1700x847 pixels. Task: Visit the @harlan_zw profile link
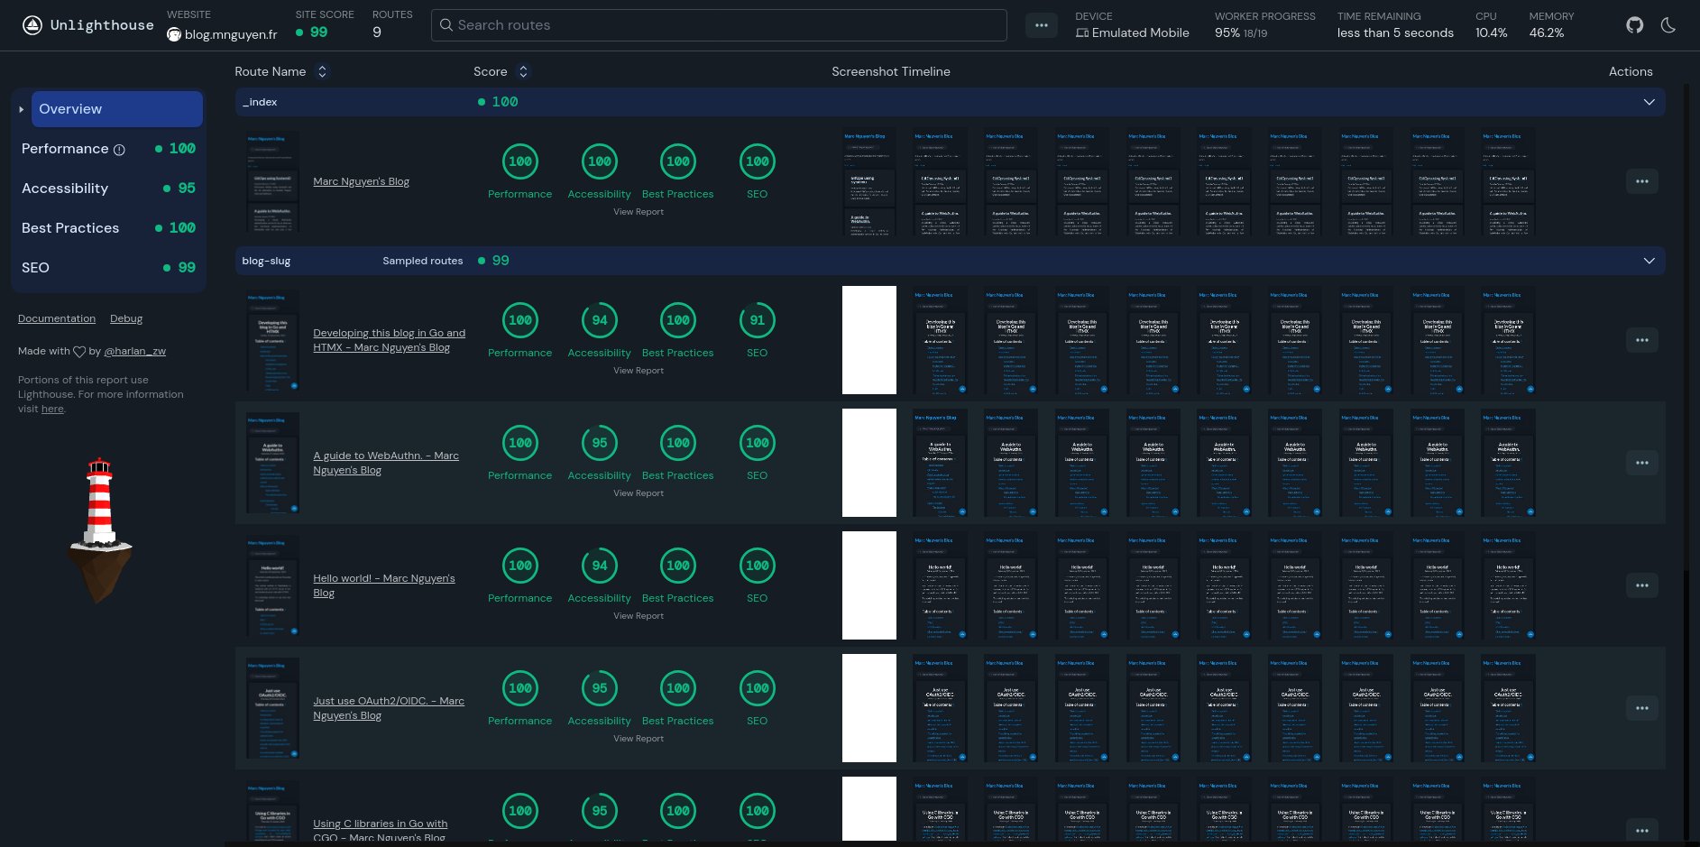click(135, 352)
